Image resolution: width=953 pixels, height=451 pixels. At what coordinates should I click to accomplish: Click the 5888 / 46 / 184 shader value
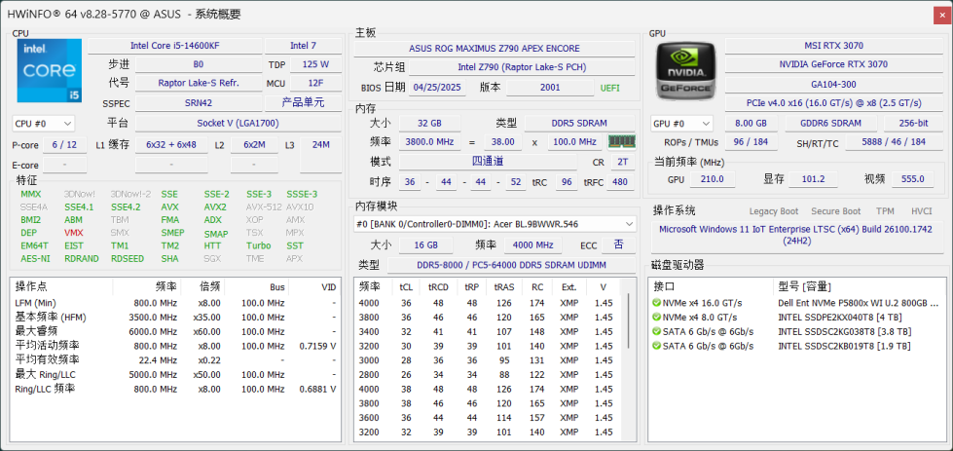pos(894,142)
